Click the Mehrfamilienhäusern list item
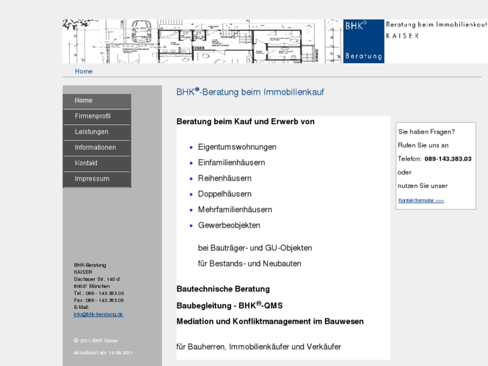This screenshot has width=488, height=366. point(235,210)
